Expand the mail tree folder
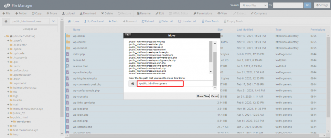The image size is (331, 138). coord(8,104)
